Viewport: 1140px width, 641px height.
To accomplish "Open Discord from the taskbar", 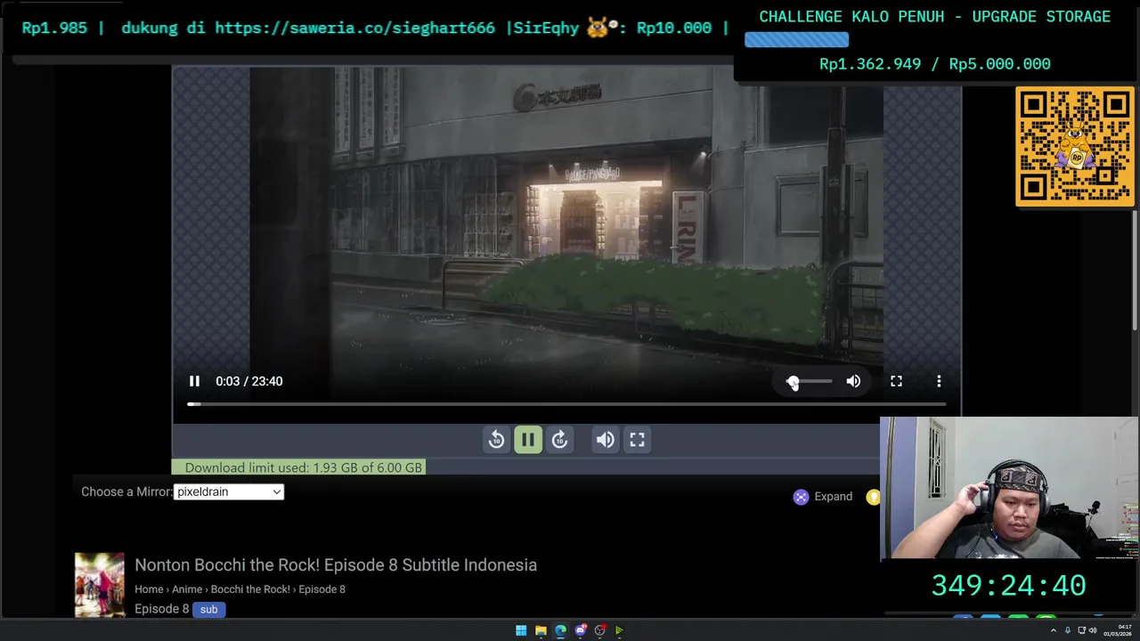I will click(x=581, y=630).
